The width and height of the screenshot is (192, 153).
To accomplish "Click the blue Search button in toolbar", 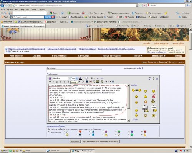I will coord(50,17).
